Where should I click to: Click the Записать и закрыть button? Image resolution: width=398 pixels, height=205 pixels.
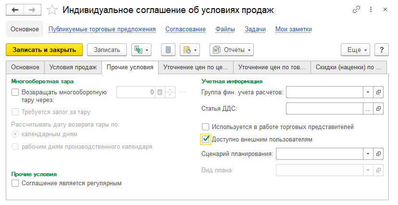click(44, 50)
